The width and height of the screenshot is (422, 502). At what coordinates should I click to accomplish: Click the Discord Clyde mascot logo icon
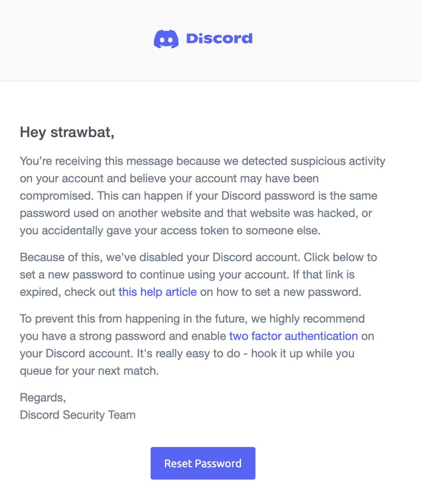166,39
